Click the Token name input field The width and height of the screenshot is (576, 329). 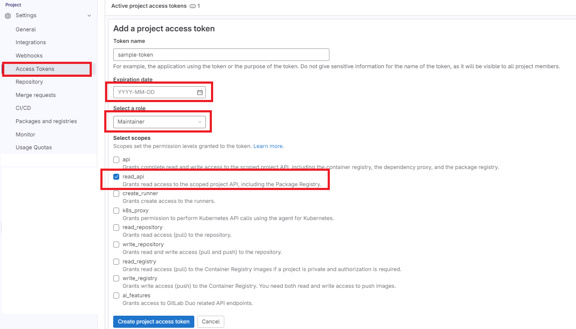pos(221,55)
